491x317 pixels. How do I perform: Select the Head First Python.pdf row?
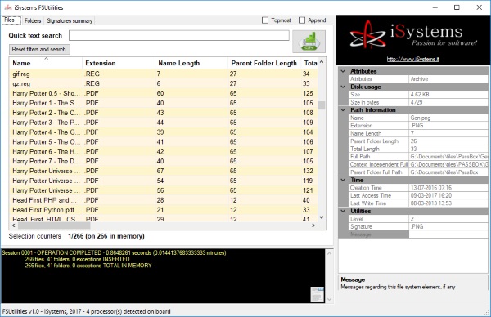coord(164,210)
